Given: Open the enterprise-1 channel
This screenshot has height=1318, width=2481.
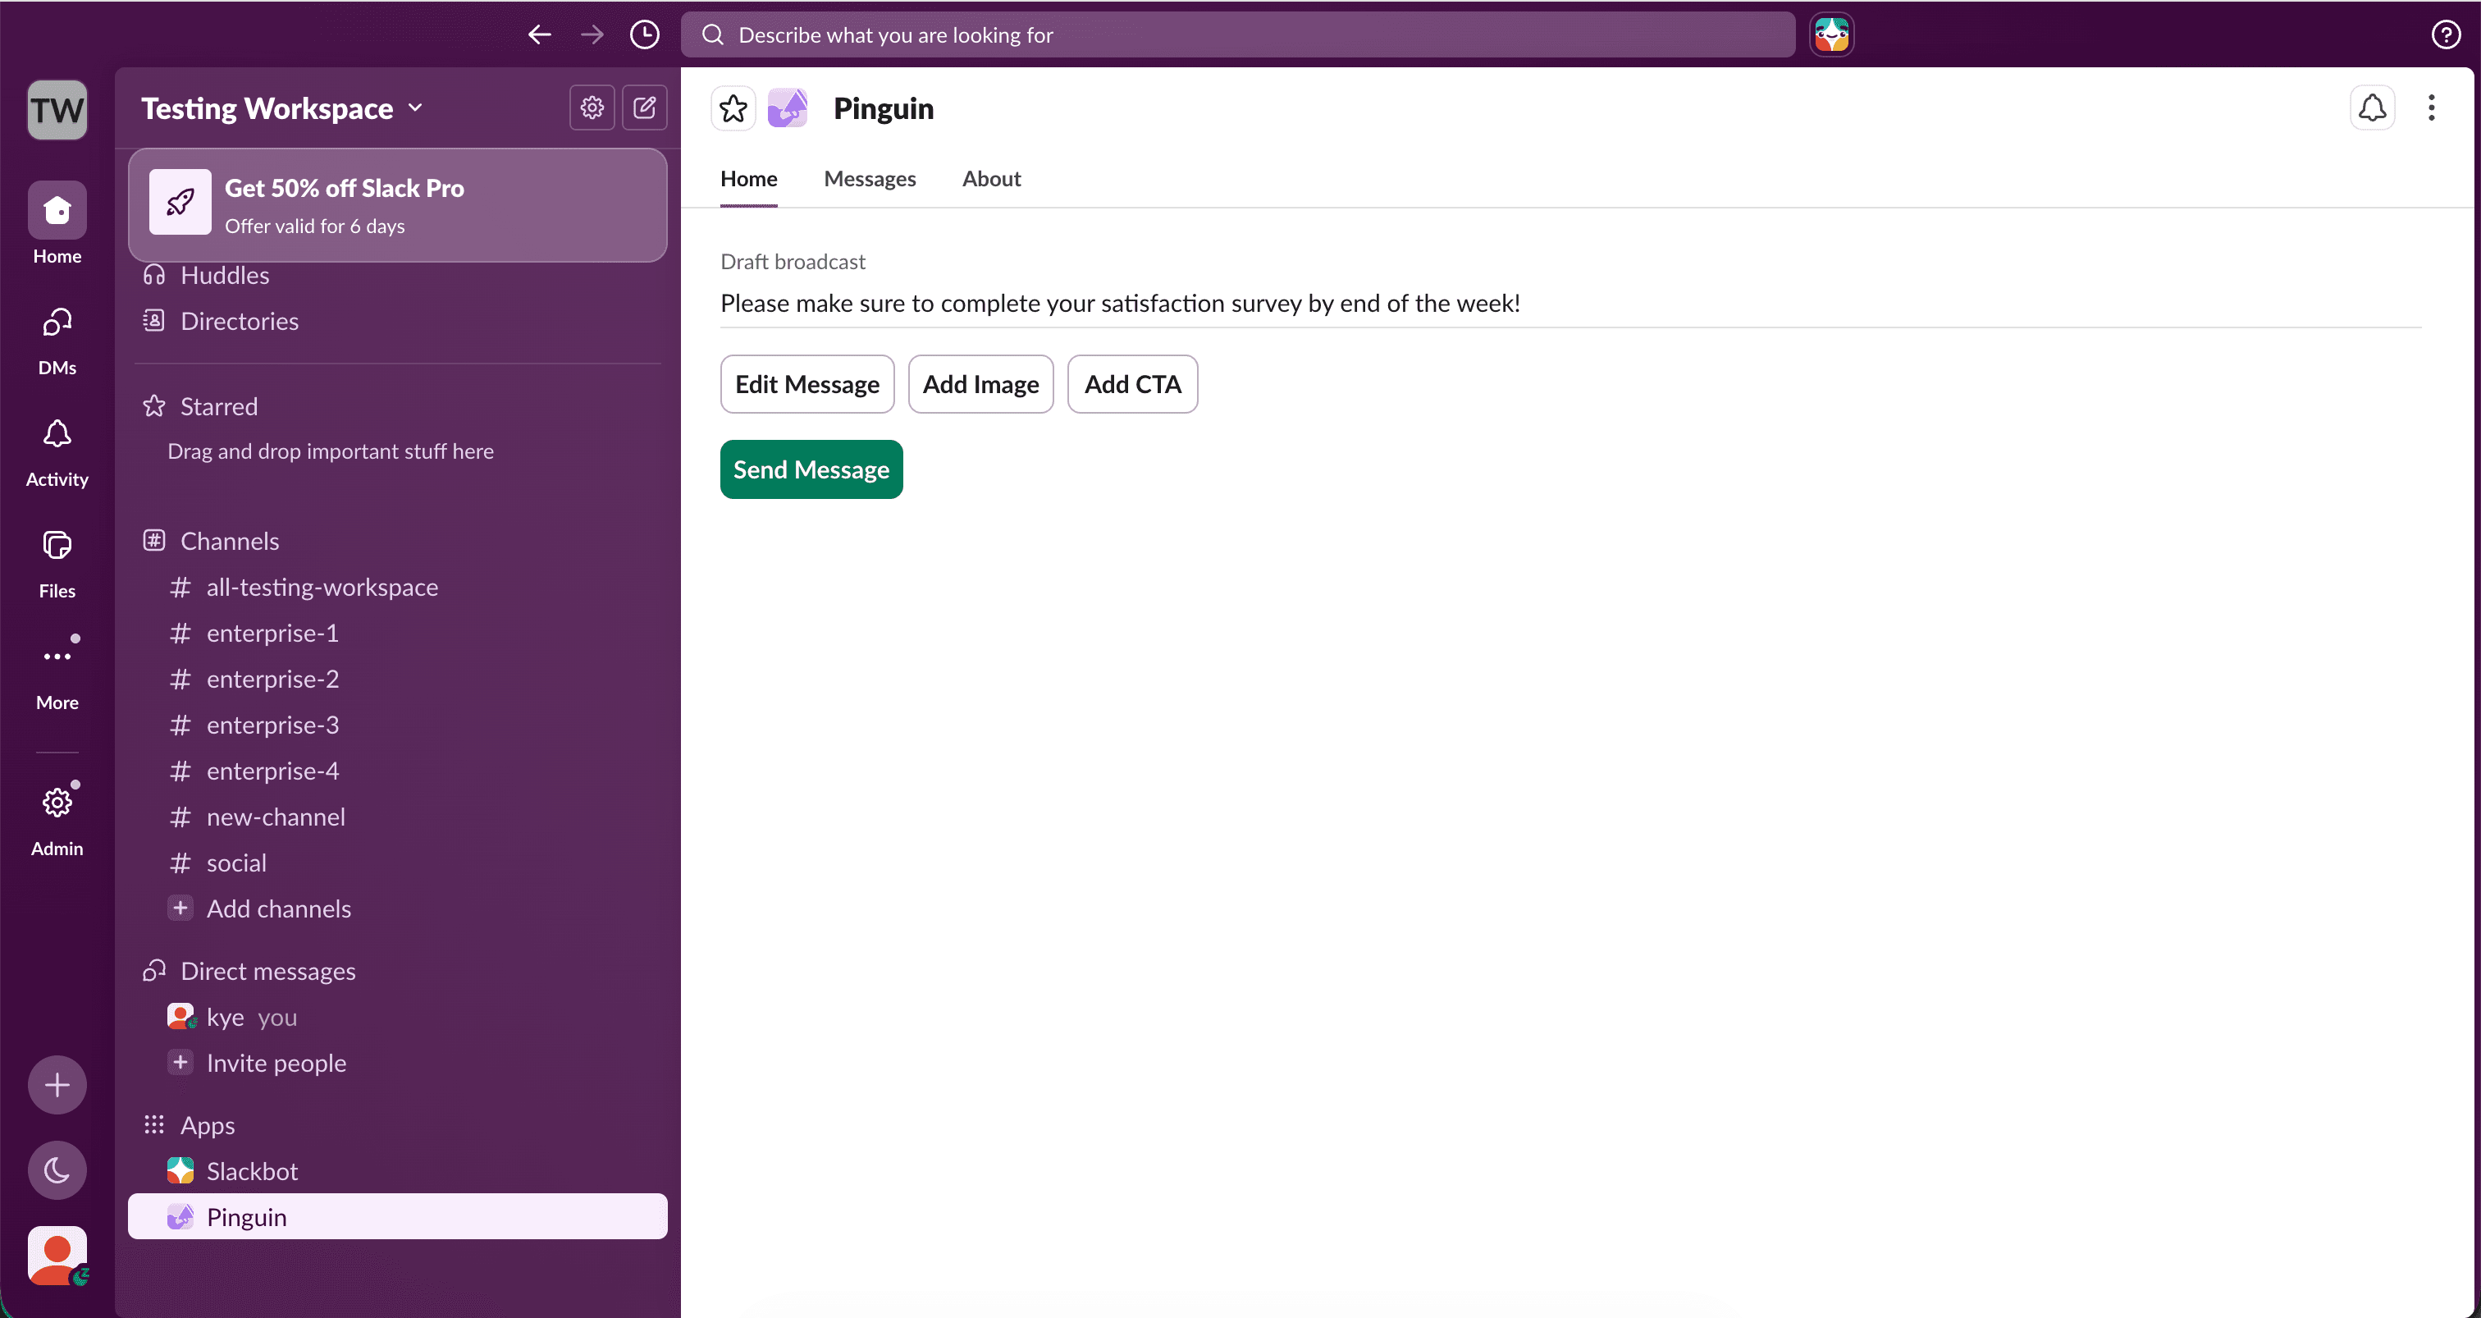Looking at the screenshot, I should [398, 633].
